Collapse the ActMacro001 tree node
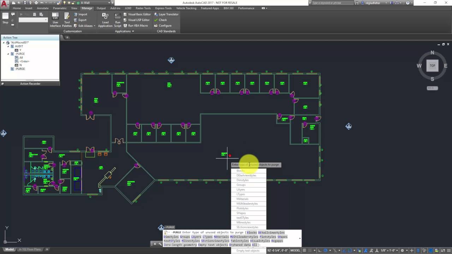 (x=4, y=43)
